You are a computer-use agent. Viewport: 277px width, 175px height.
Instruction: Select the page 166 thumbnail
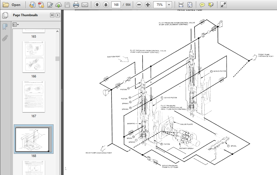(34, 57)
